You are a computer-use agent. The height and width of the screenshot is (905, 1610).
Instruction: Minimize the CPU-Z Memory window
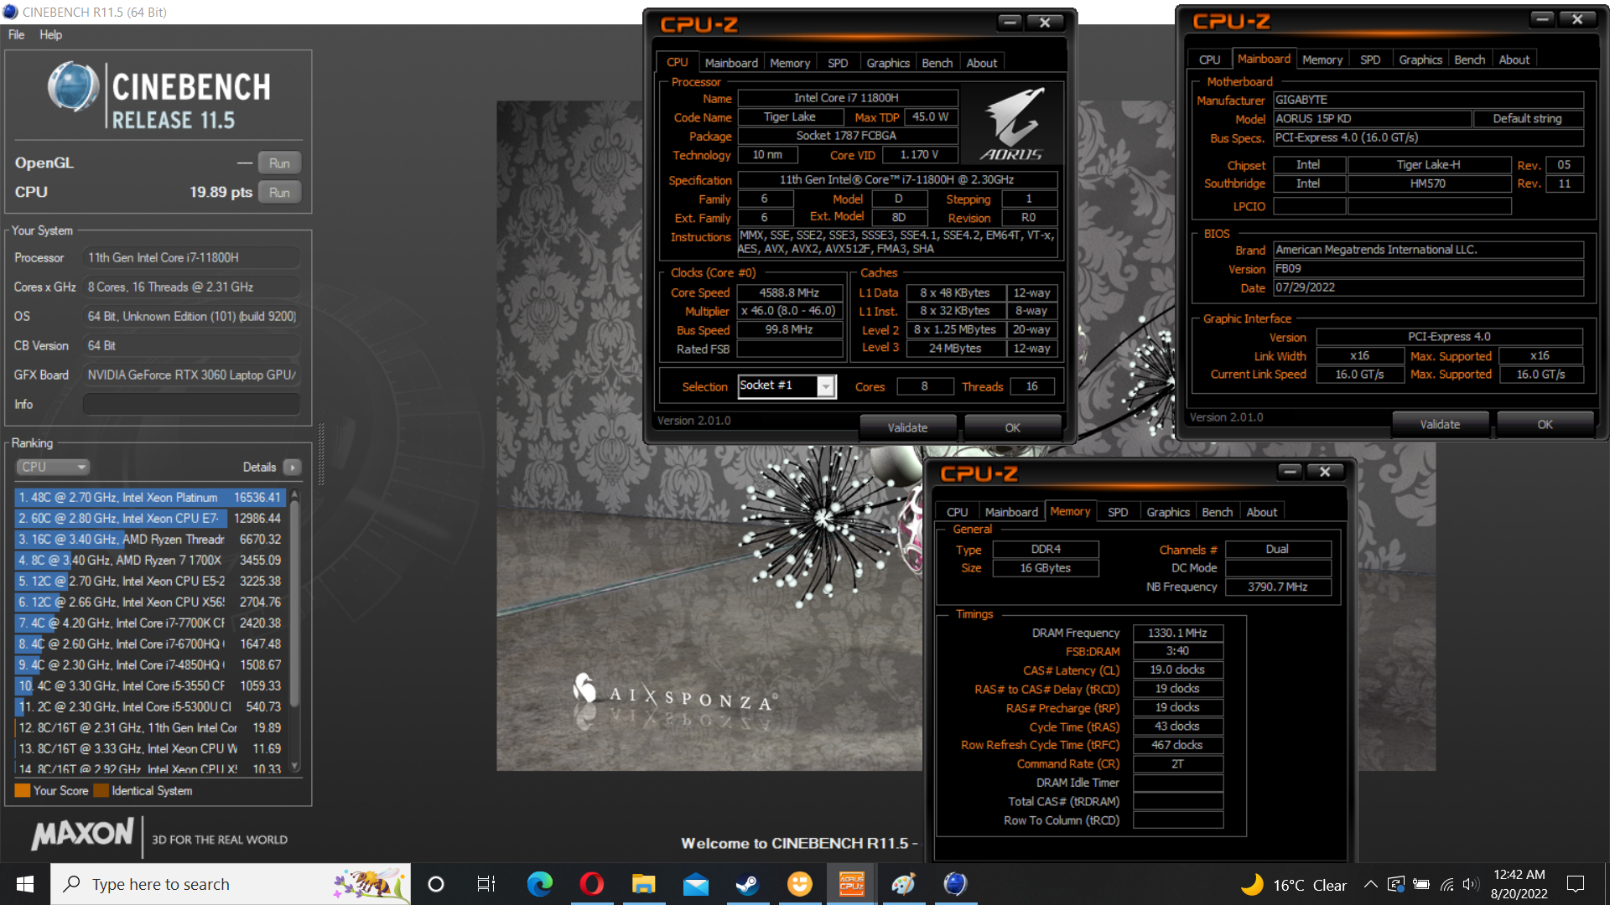coord(1291,472)
